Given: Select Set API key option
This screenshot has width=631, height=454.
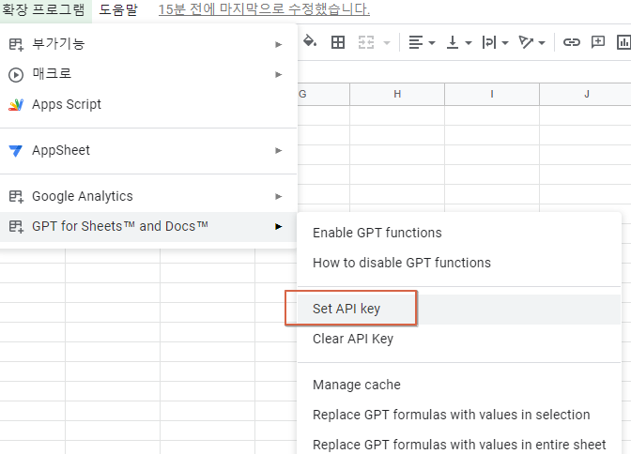Looking at the screenshot, I should [459, 309].
